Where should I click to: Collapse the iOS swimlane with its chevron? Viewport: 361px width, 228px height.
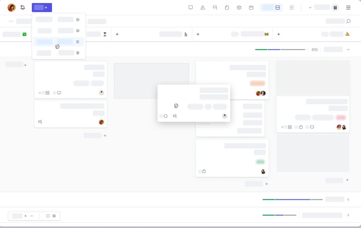348,50
